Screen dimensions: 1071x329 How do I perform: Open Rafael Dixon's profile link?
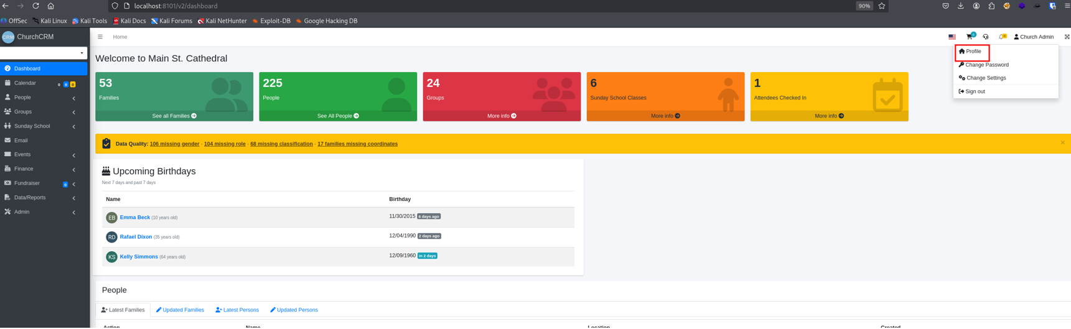tap(136, 236)
